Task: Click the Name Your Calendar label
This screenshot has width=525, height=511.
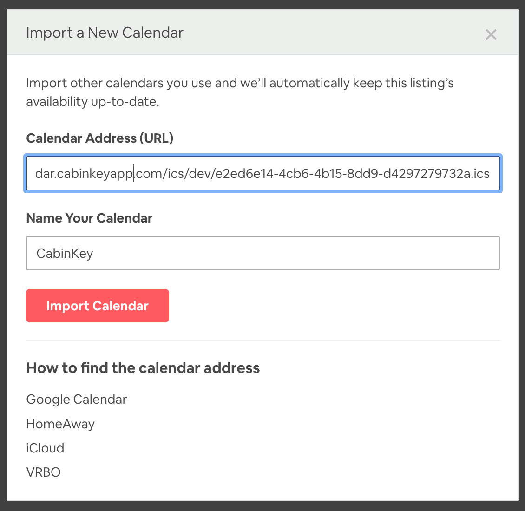Action: coord(89,218)
